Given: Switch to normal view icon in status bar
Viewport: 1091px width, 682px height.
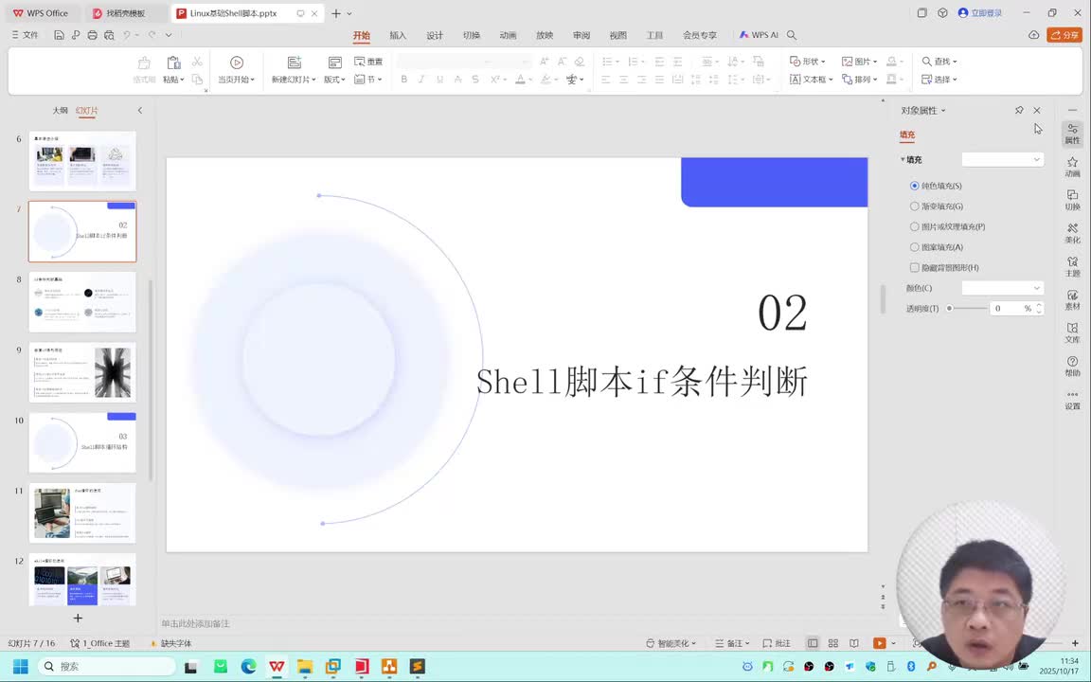Looking at the screenshot, I should pos(812,643).
